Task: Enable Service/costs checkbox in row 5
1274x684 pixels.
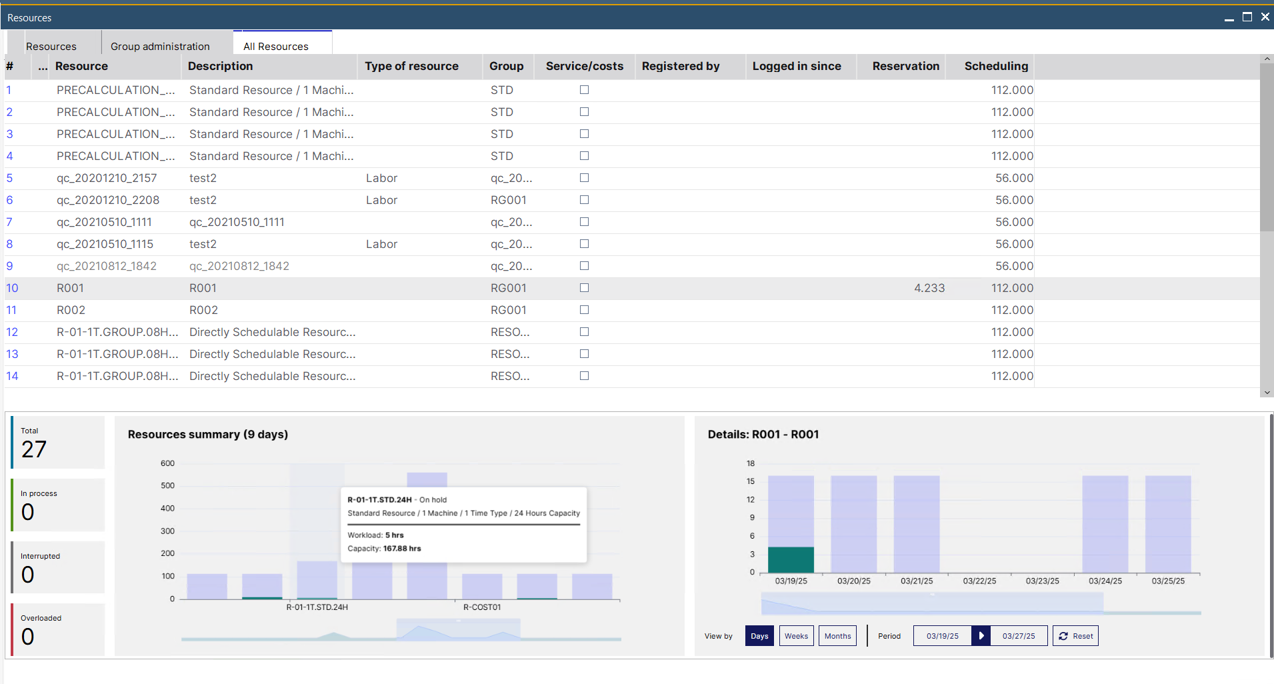Action: (584, 178)
